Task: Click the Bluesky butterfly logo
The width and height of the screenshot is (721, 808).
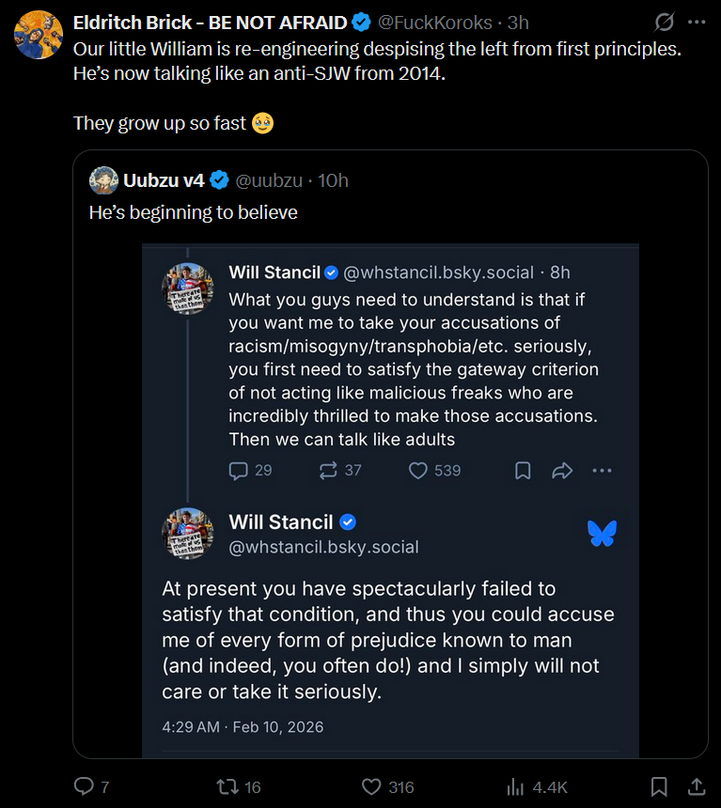Action: (x=602, y=533)
